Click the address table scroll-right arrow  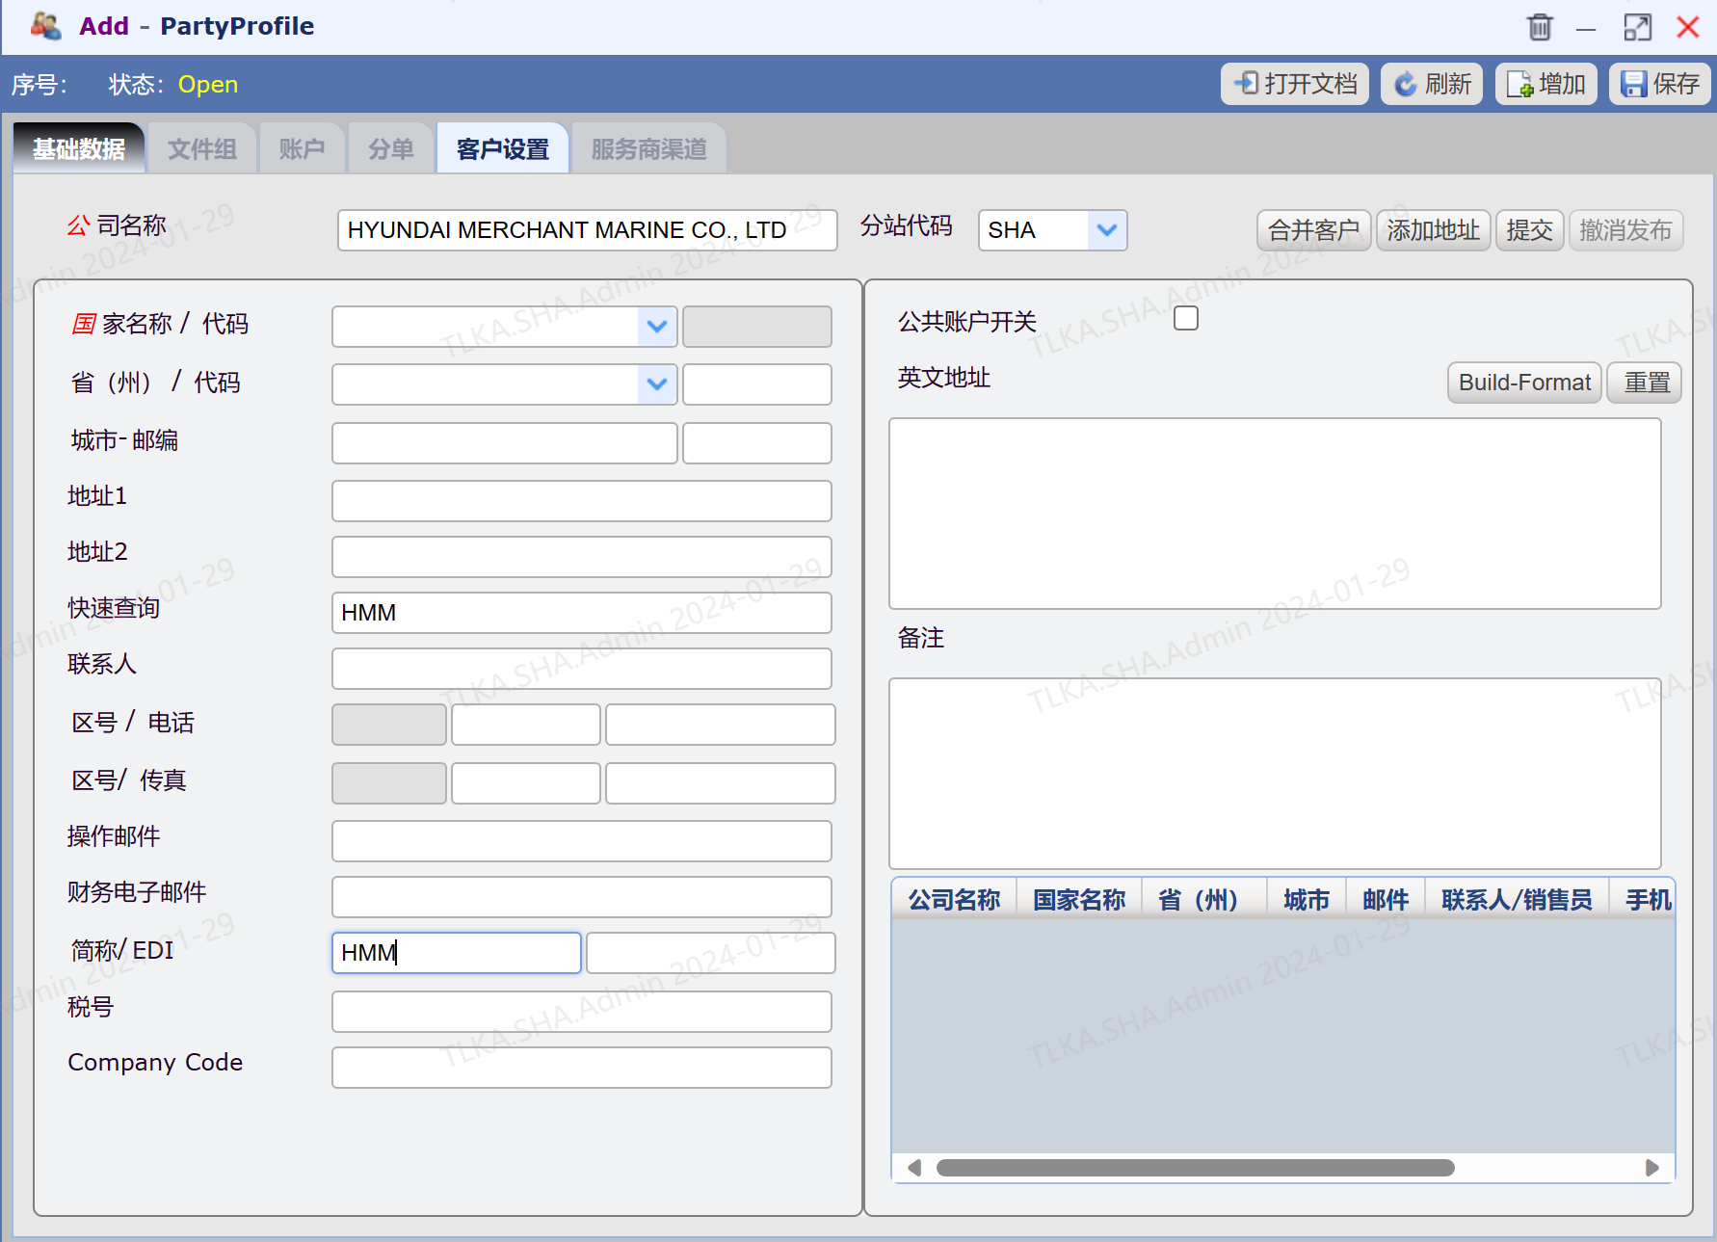pos(1651,1168)
